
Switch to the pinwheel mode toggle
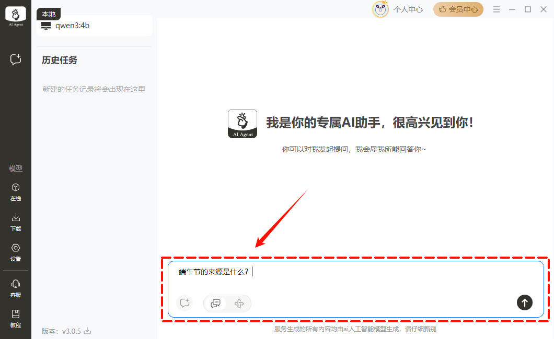tap(239, 303)
